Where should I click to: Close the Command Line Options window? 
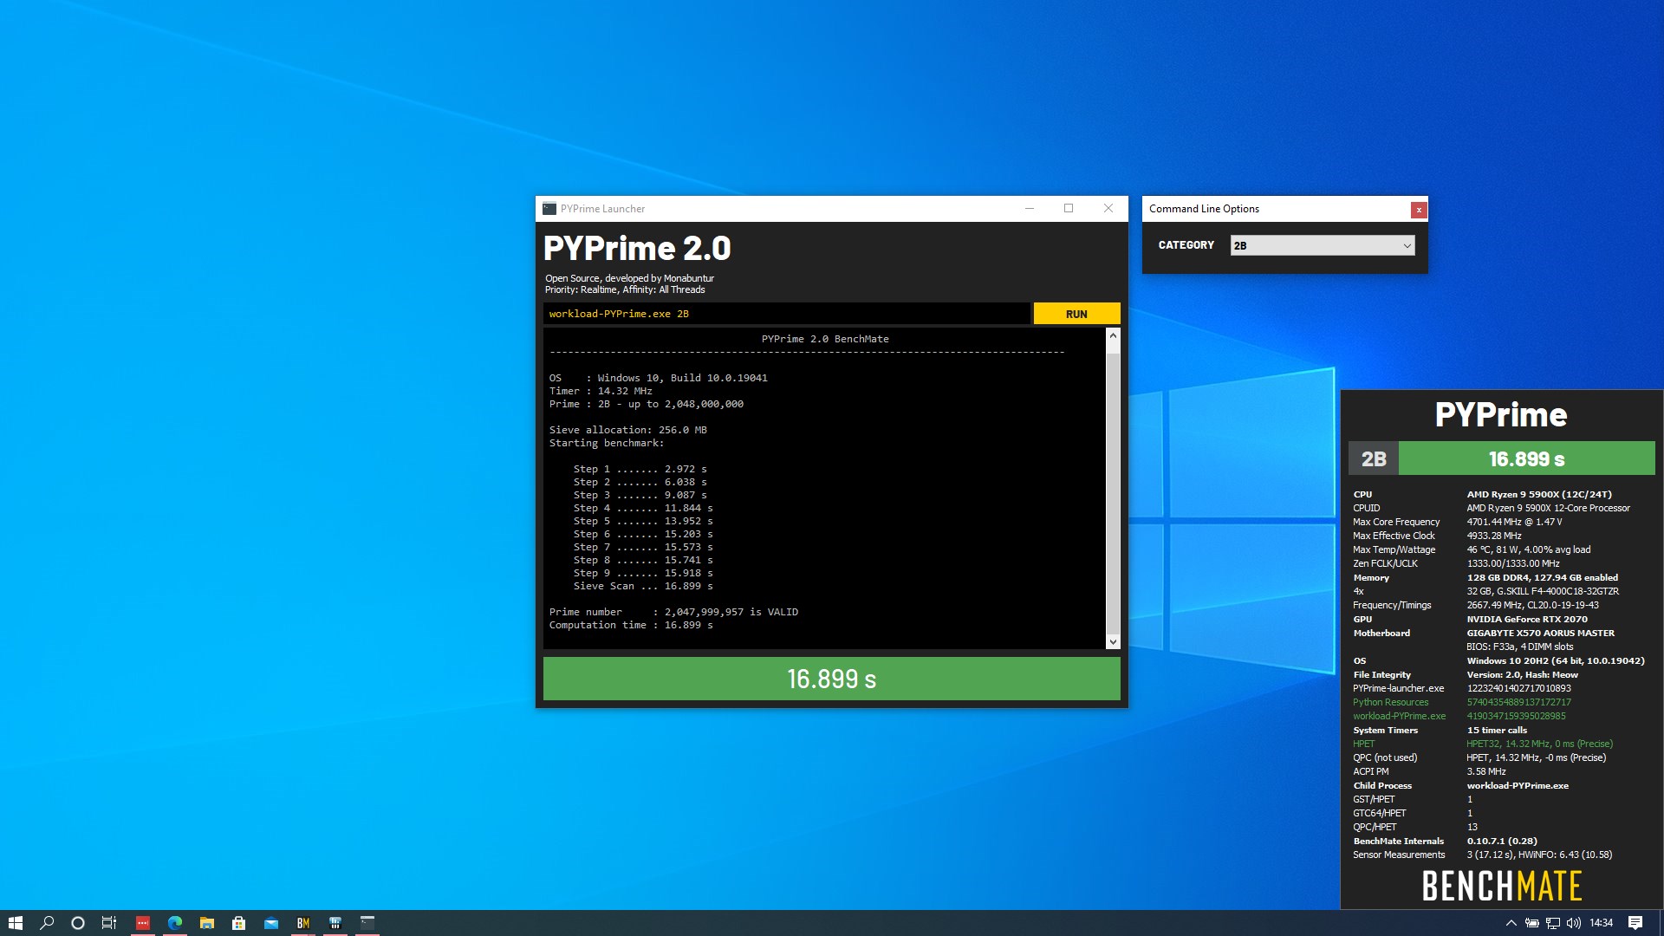point(1419,210)
